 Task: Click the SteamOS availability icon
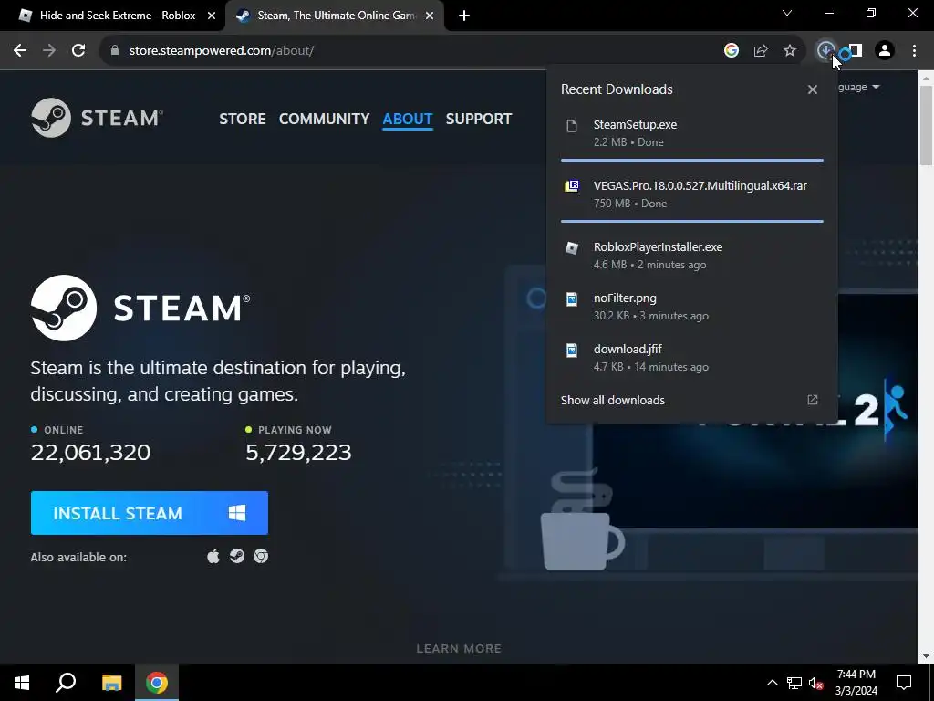(237, 556)
